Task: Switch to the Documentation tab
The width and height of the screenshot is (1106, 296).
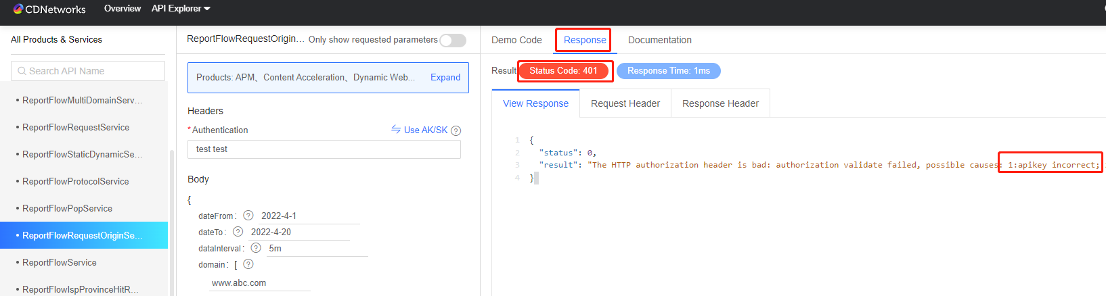Action: click(660, 40)
